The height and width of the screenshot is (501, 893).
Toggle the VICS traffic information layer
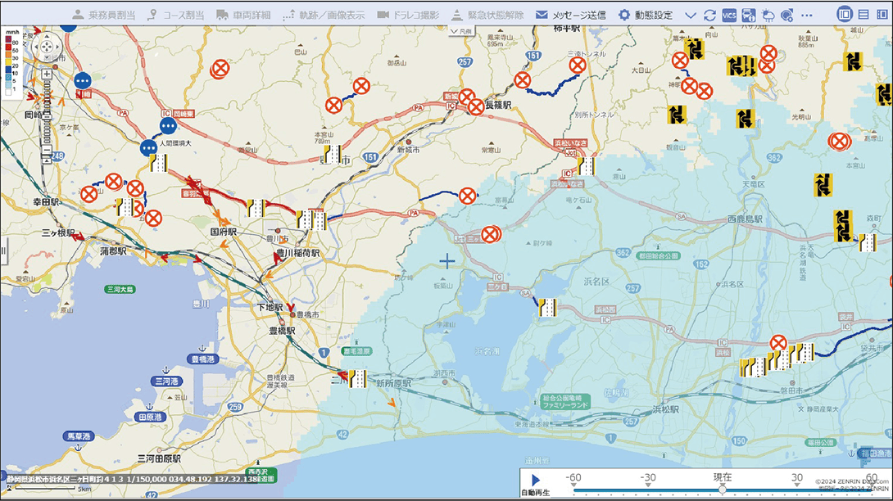pyautogui.click(x=729, y=15)
